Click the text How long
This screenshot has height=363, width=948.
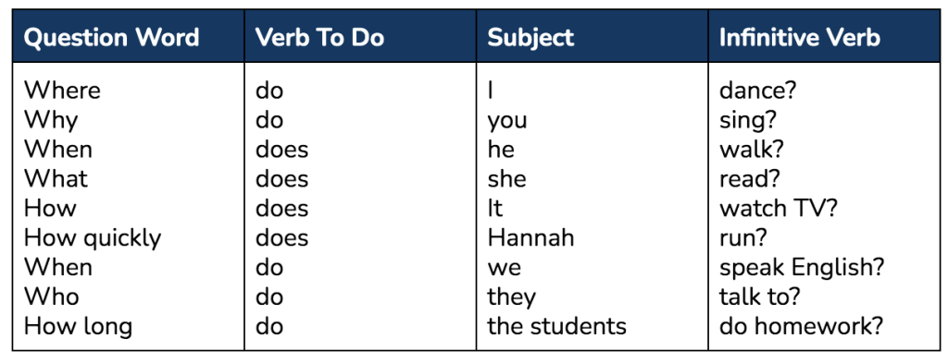78,327
